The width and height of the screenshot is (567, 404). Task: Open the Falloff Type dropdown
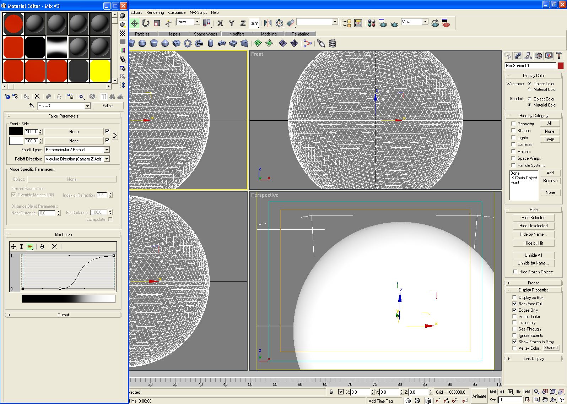pyautogui.click(x=107, y=150)
